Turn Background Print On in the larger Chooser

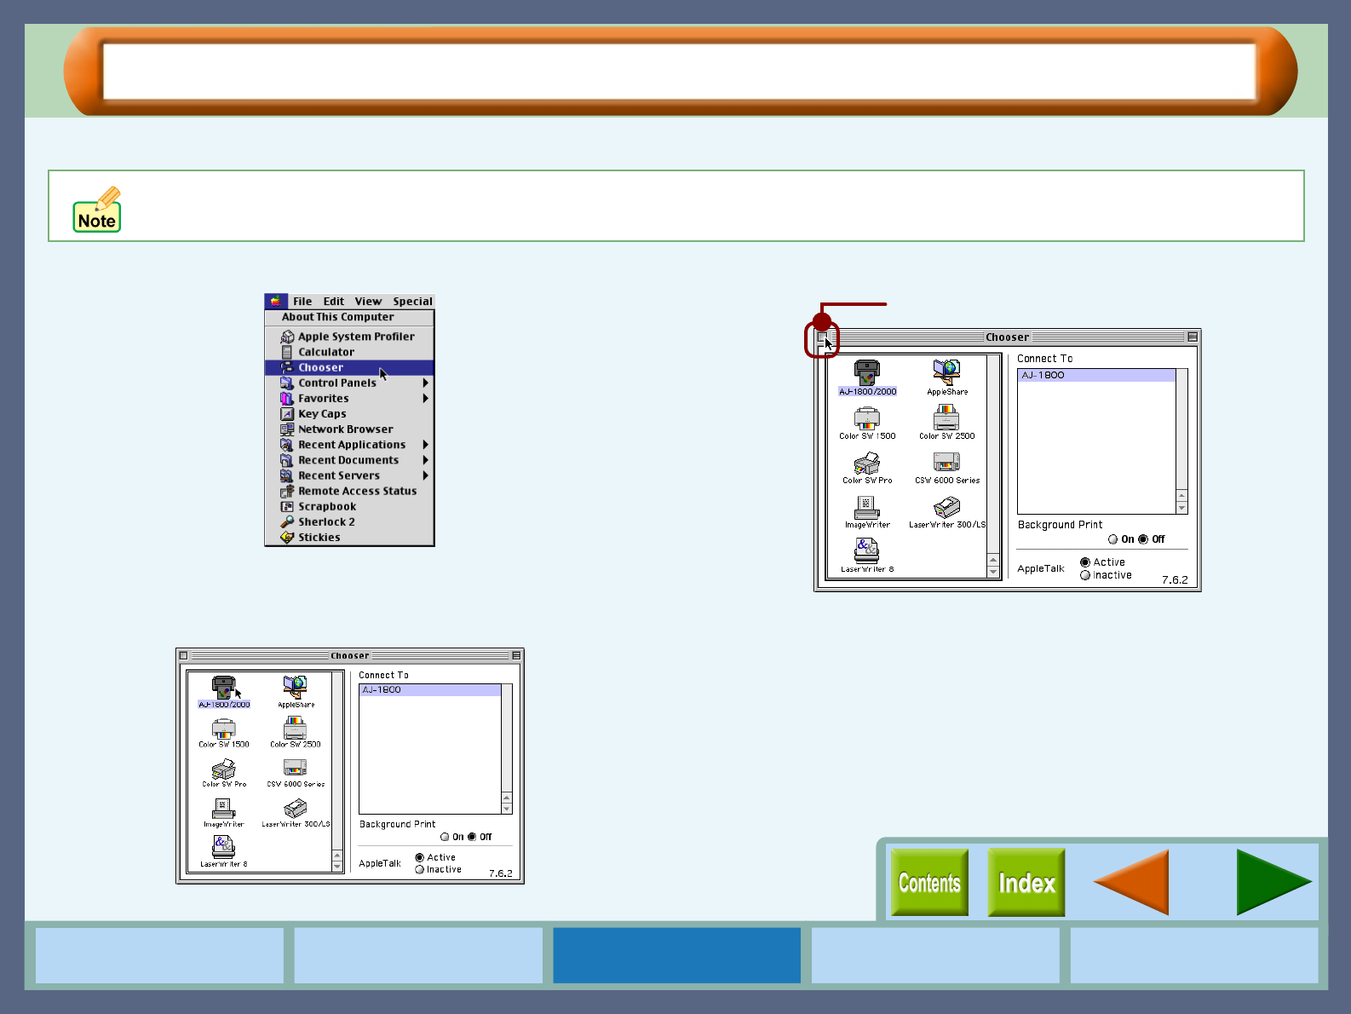tap(1112, 539)
